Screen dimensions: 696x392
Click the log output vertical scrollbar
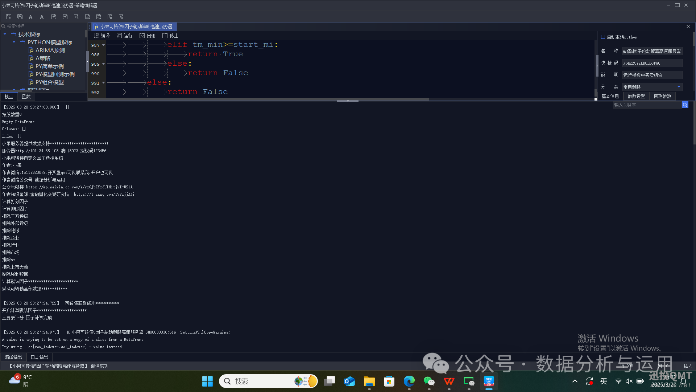(694, 123)
